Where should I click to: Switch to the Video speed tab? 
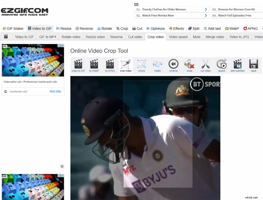178,37
